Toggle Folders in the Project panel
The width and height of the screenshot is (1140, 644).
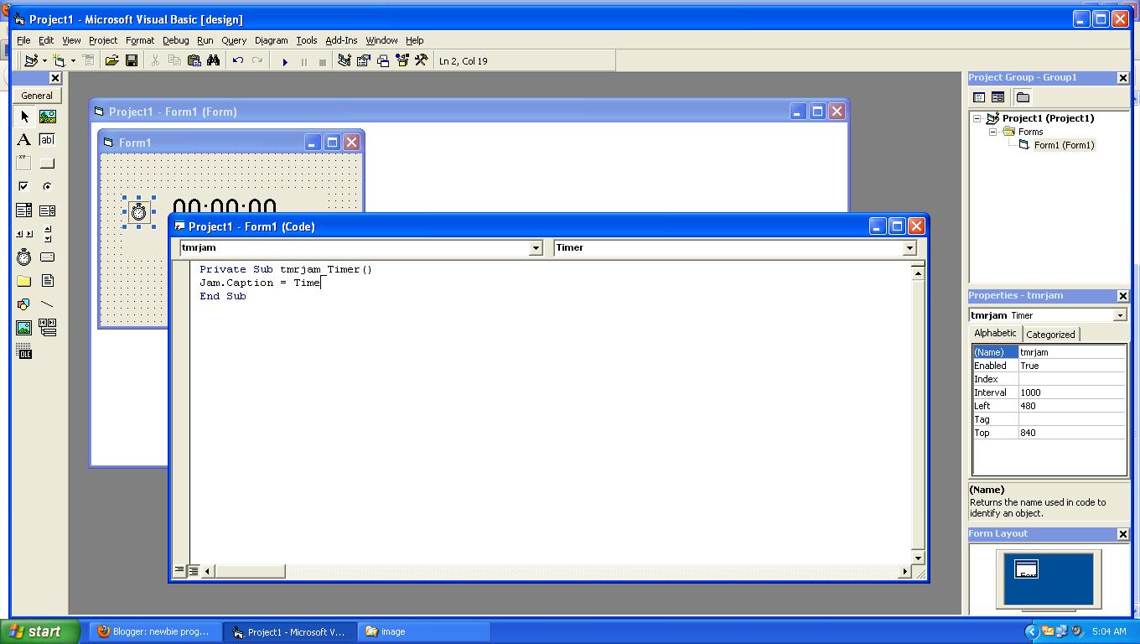[1023, 97]
